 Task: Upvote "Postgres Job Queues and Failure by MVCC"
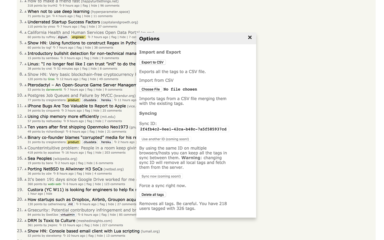[25, 95]
